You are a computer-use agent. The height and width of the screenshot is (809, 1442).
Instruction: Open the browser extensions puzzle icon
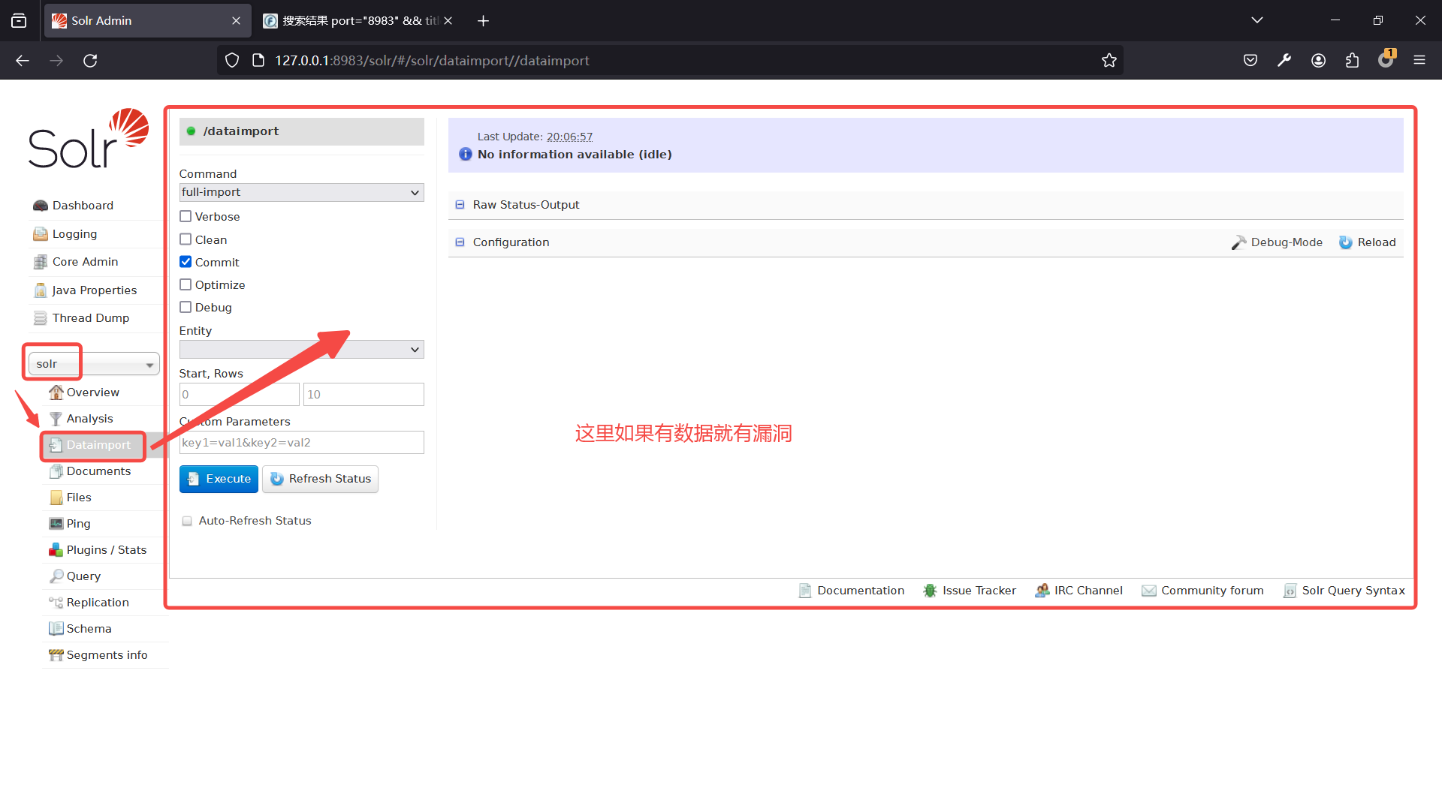(1352, 61)
